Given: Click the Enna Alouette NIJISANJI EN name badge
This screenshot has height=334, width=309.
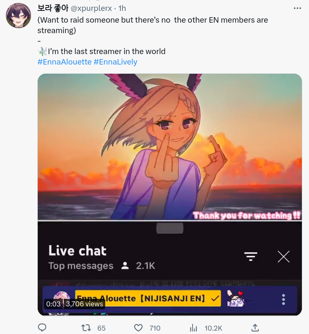Looking at the screenshot, I should tap(148, 298).
